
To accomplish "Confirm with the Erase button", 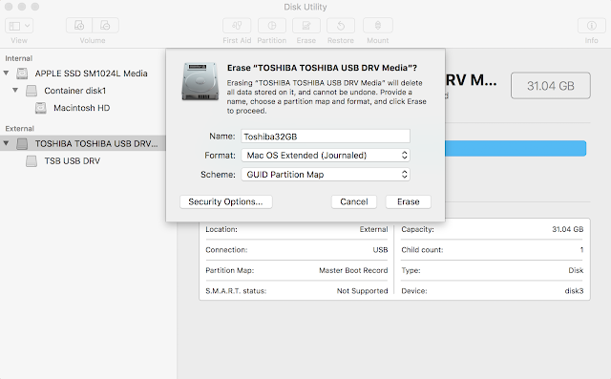I will point(409,201).
